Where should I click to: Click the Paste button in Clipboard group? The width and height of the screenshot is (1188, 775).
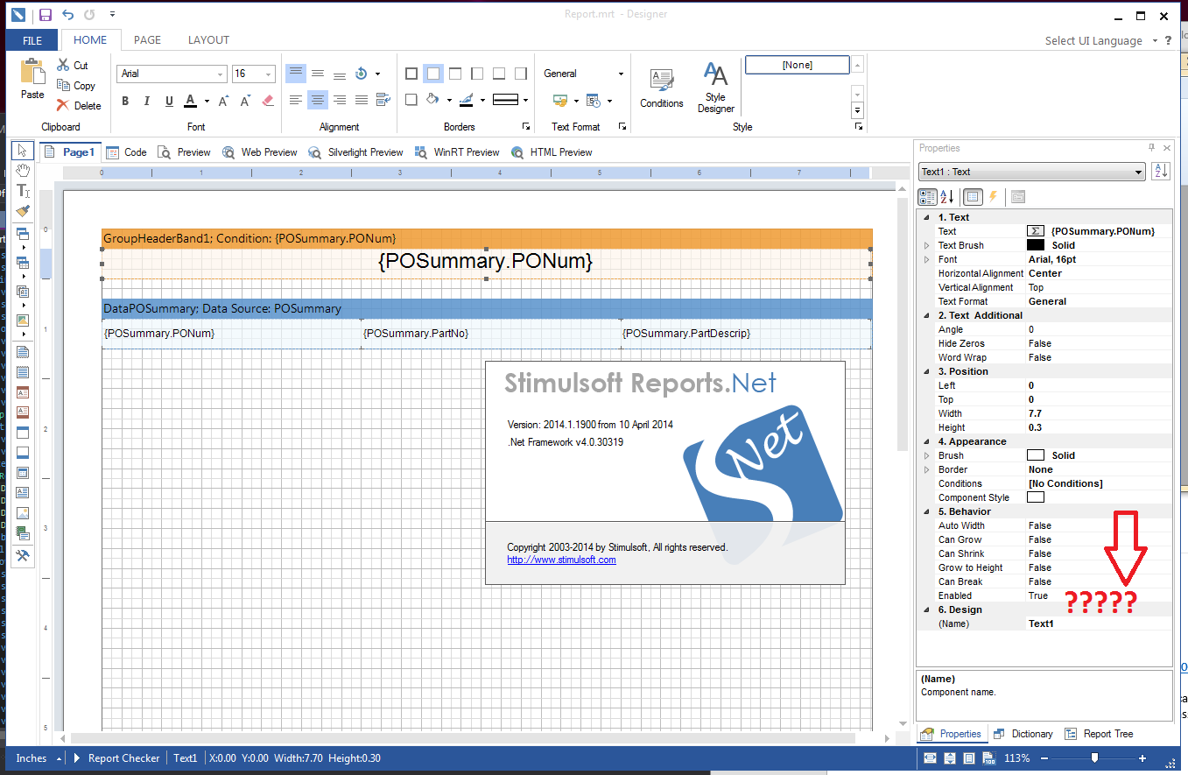pos(32,79)
